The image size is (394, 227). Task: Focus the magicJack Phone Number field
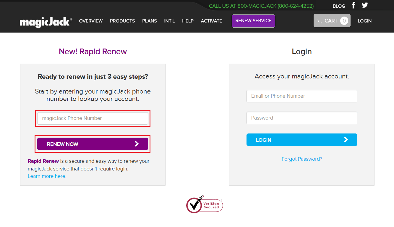tap(93, 118)
